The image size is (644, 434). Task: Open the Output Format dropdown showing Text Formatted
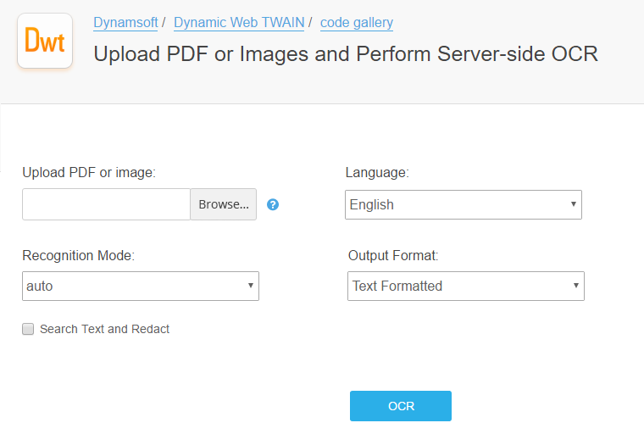point(465,286)
